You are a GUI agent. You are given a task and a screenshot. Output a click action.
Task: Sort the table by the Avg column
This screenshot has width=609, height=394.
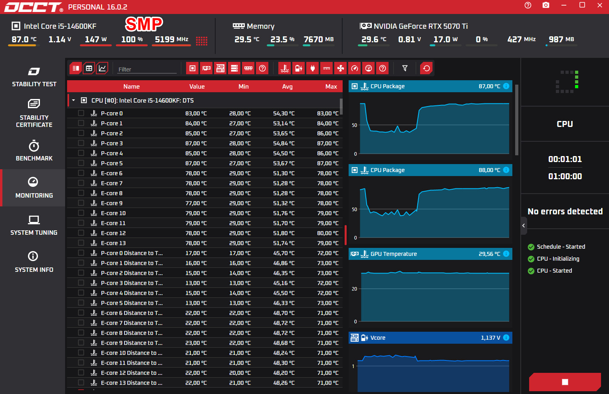tap(288, 87)
